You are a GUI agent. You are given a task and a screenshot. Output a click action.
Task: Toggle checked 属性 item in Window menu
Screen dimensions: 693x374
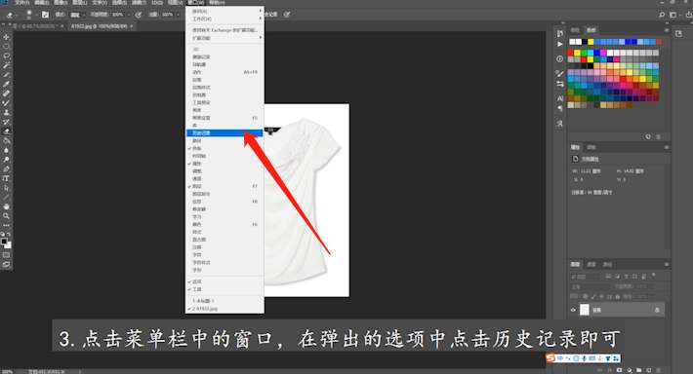click(x=224, y=164)
